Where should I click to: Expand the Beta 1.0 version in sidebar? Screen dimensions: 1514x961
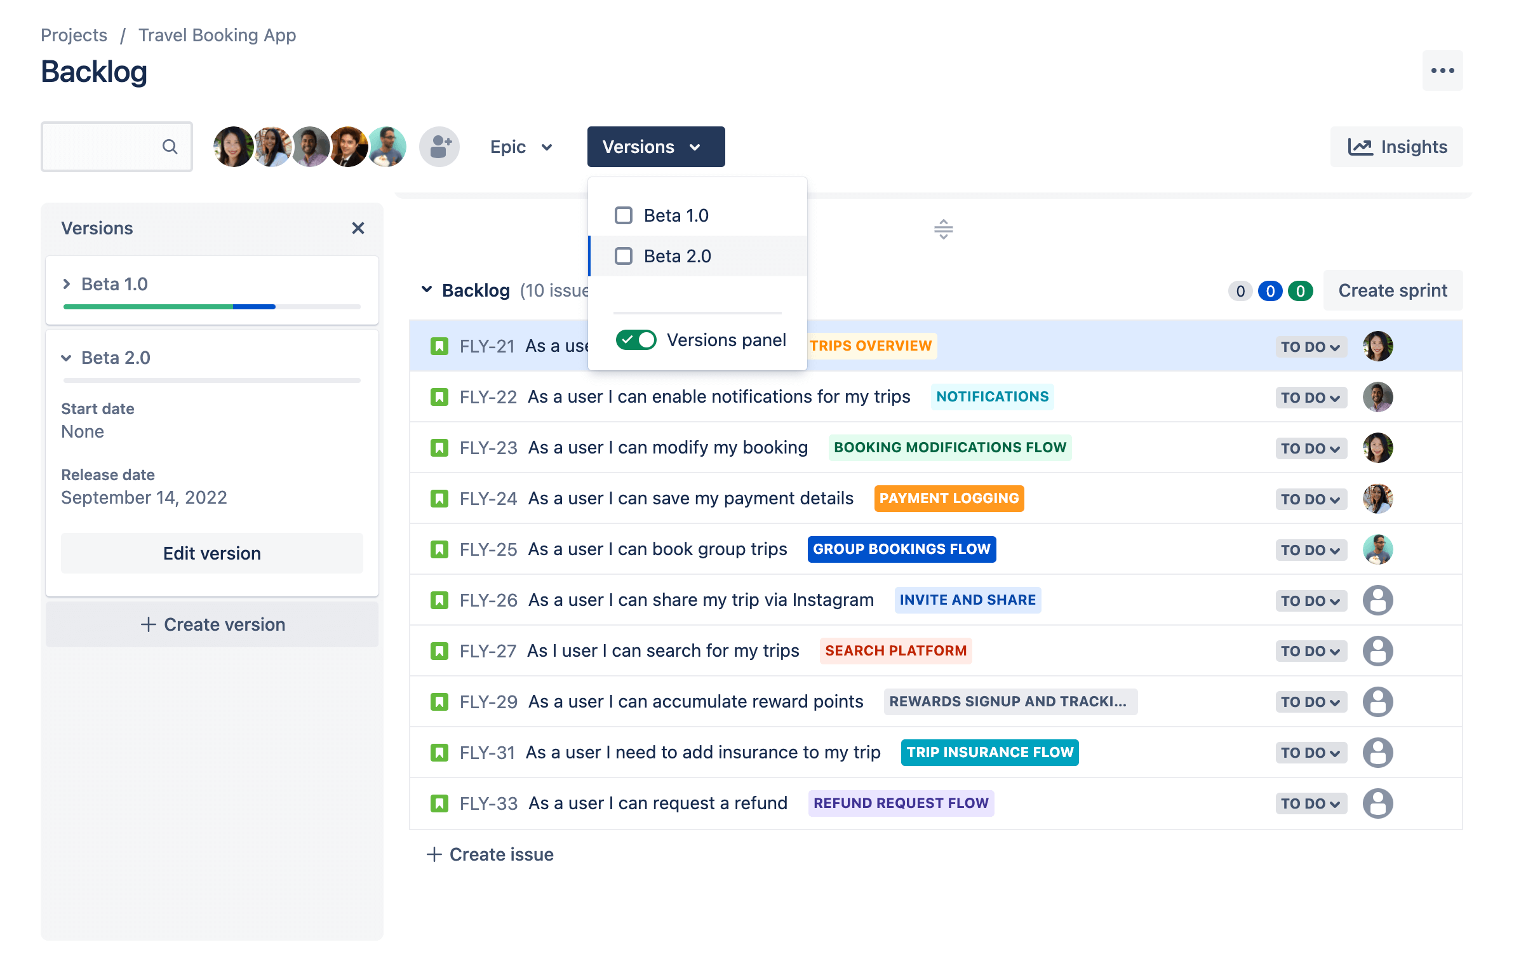pos(69,285)
